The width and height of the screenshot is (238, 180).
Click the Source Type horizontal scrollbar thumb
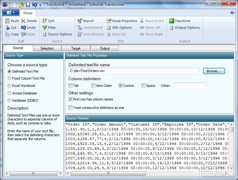(33, 173)
